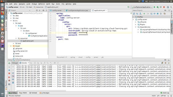Select .gitignore file in project tree
The image size is (173, 97).
18,48
